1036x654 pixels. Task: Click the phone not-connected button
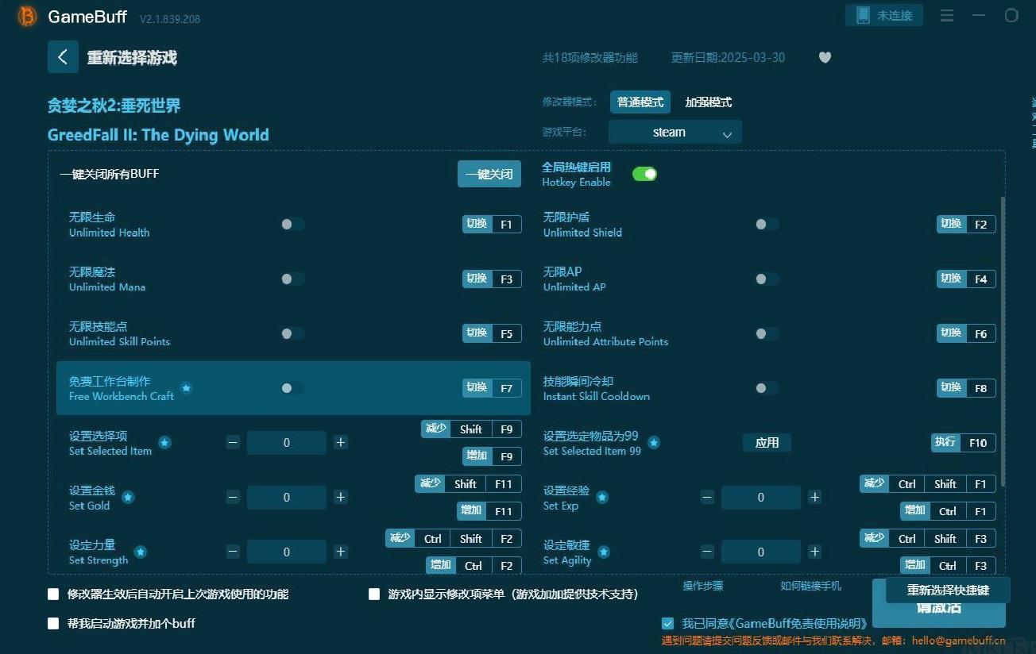pyautogui.click(x=884, y=15)
